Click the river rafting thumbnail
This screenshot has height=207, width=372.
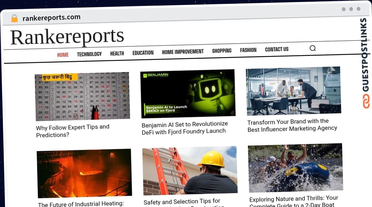tap(296, 167)
